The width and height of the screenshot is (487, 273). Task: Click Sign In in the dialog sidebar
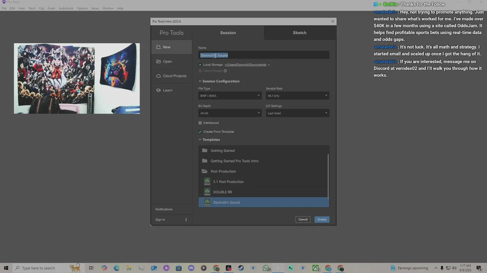pos(160,220)
